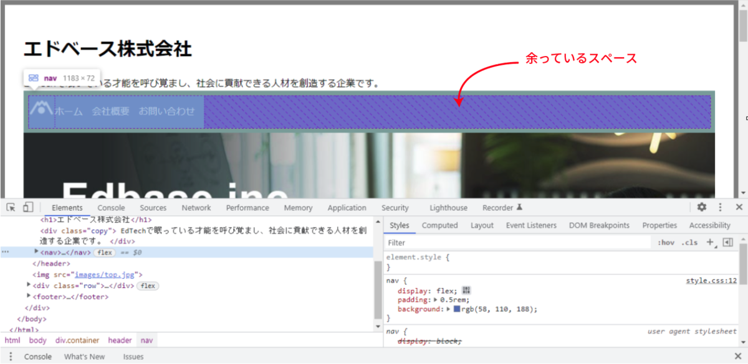Image resolution: width=748 pixels, height=364 pixels.
Task: Open the drawer three-dot menu beside Console
Action: [x=11, y=357]
